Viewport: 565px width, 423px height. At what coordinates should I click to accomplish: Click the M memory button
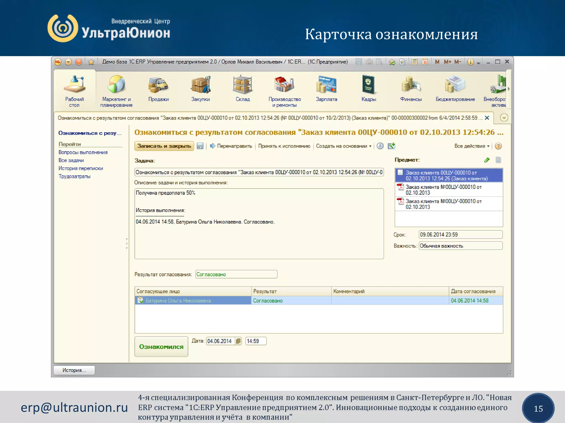(x=437, y=62)
